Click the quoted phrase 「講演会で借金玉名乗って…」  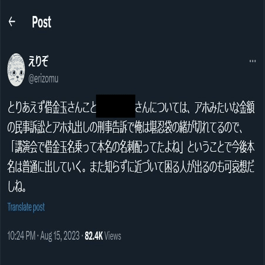(97, 147)
